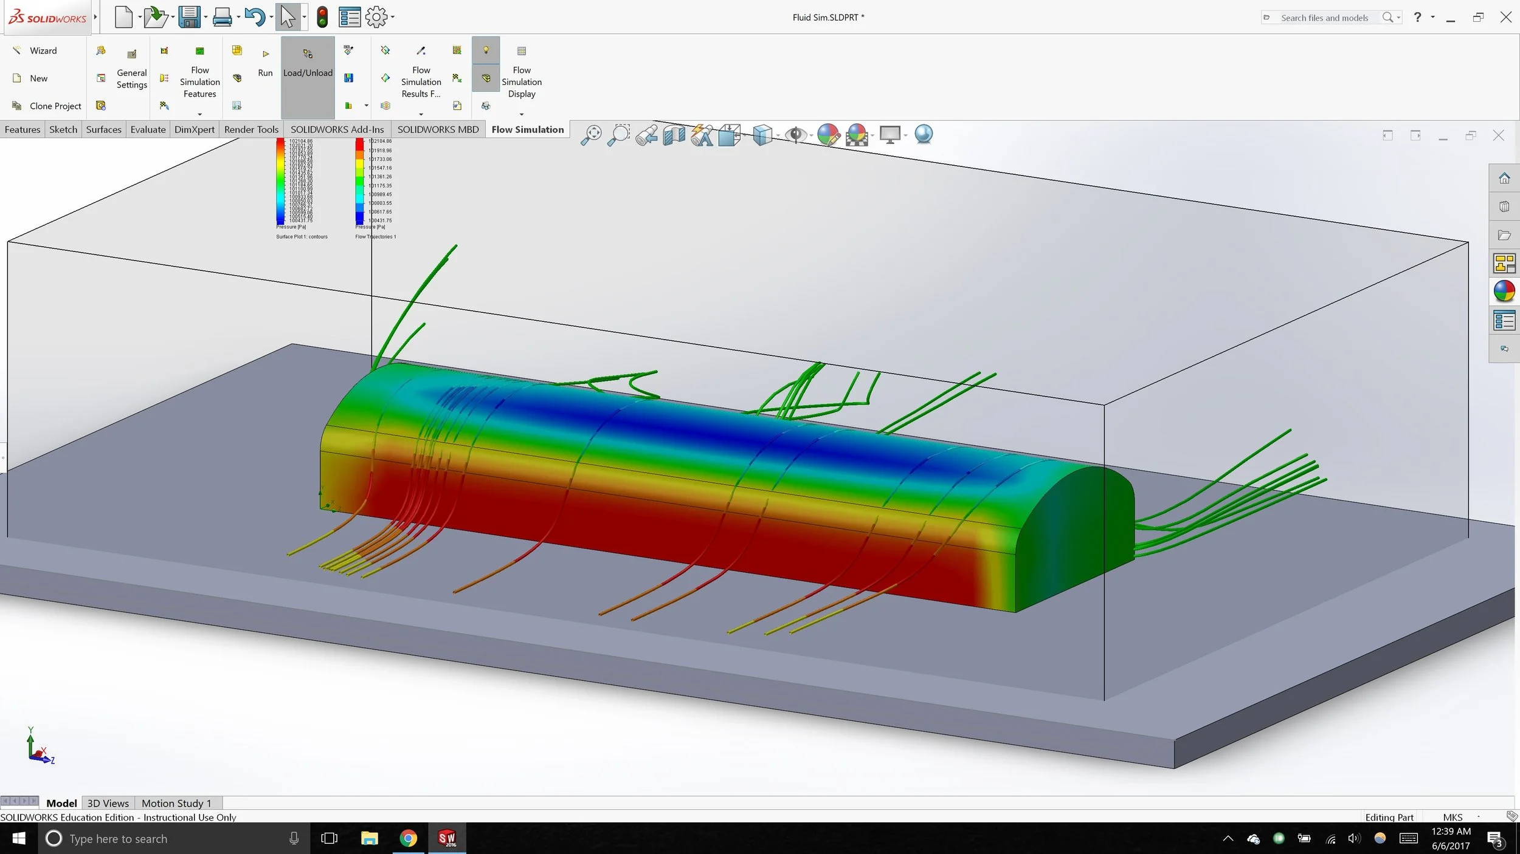Switch to the SOLIDWORKS MBD tab
The width and height of the screenshot is (1520, 854).
[x=438, y=129]
